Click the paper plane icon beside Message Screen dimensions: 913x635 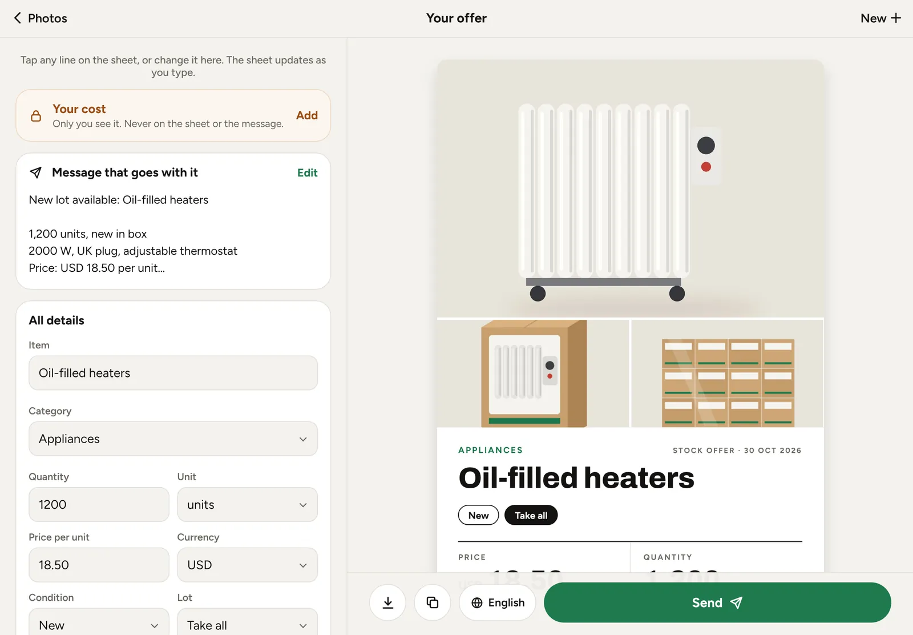coord(35,172)
